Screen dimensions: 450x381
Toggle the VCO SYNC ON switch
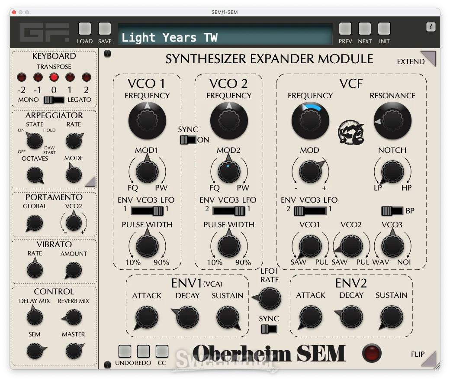pyautogui.click(x=188, y=140)
